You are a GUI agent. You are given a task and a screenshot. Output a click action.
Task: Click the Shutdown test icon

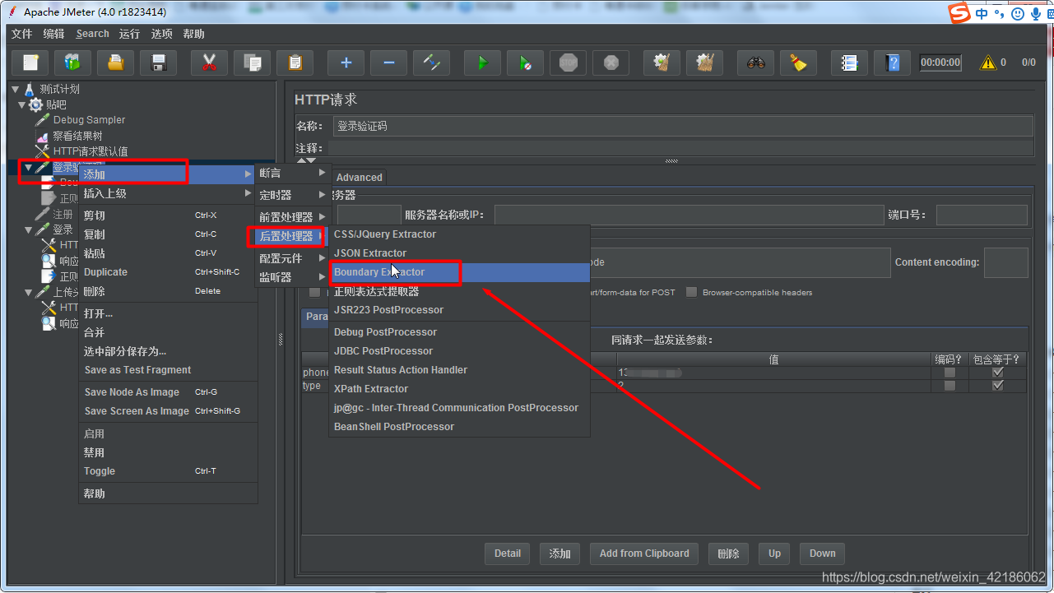tap(611, 63)
